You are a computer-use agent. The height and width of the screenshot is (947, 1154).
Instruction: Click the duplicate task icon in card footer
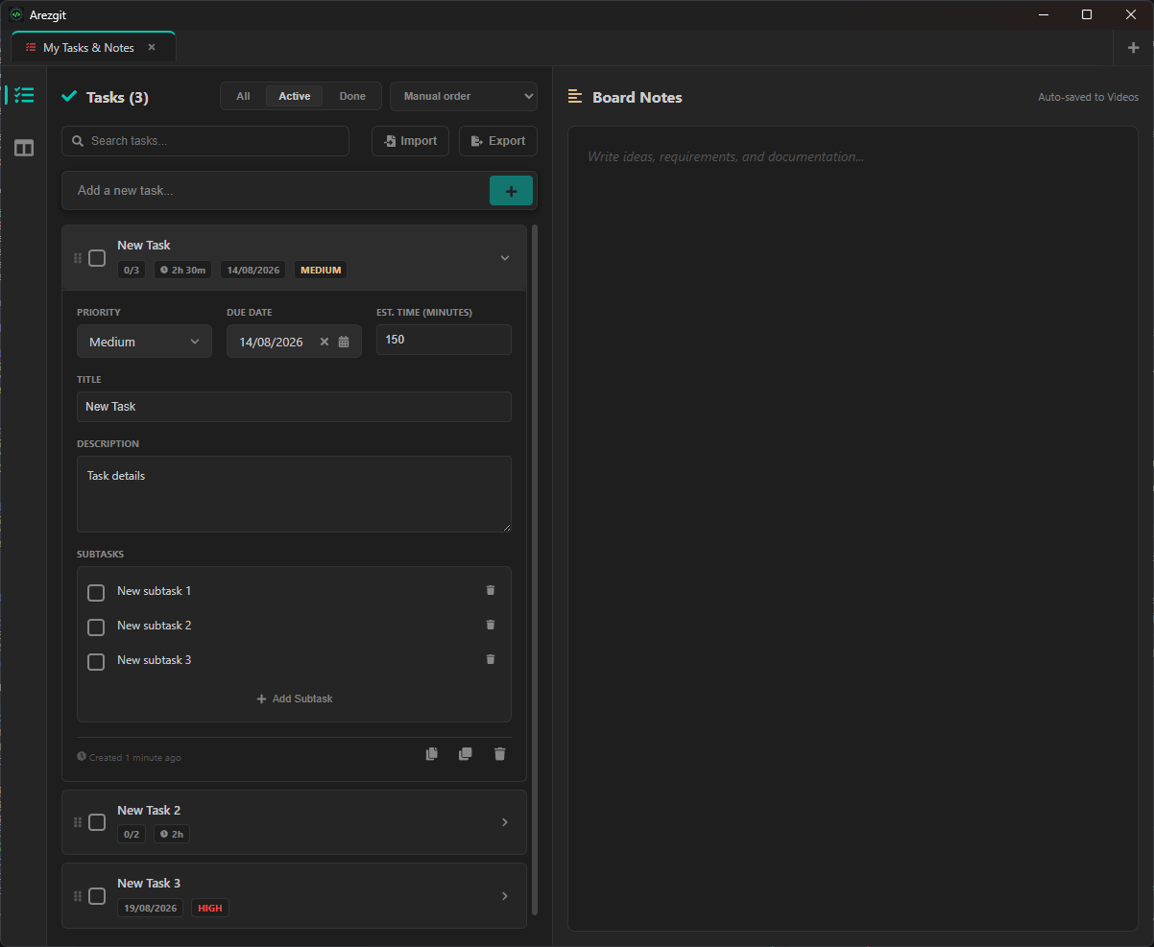466,754
